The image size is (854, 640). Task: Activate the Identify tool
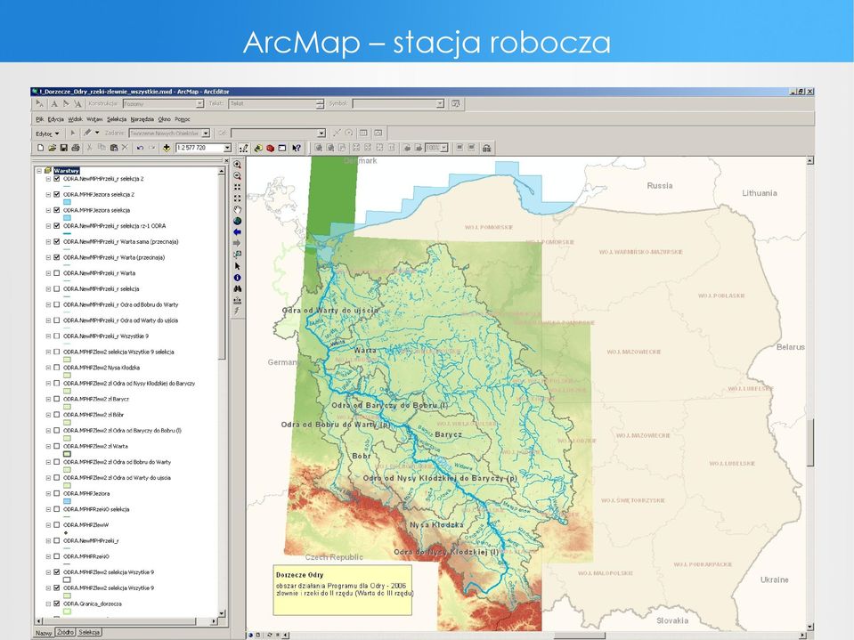point(238,278)
